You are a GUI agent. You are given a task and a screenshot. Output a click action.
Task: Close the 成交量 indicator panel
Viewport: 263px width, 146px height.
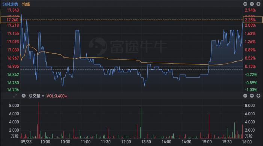click(24, 96)
